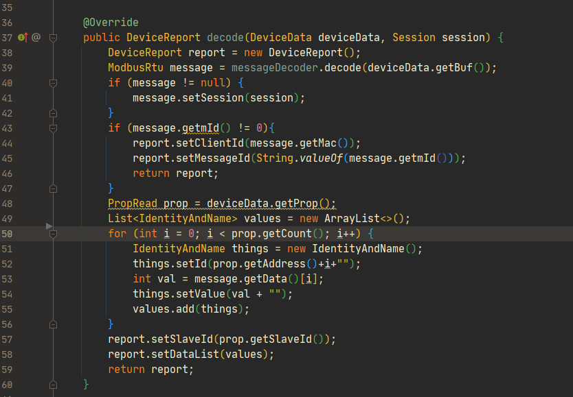Screen dimensions: 573x397
Task: Click the PropRead type on line 48
Action: click(133, 204)
